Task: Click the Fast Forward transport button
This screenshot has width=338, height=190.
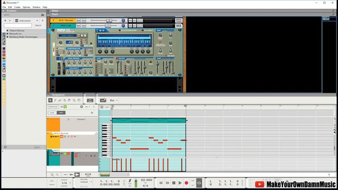Action: click(x=167, y=183)
